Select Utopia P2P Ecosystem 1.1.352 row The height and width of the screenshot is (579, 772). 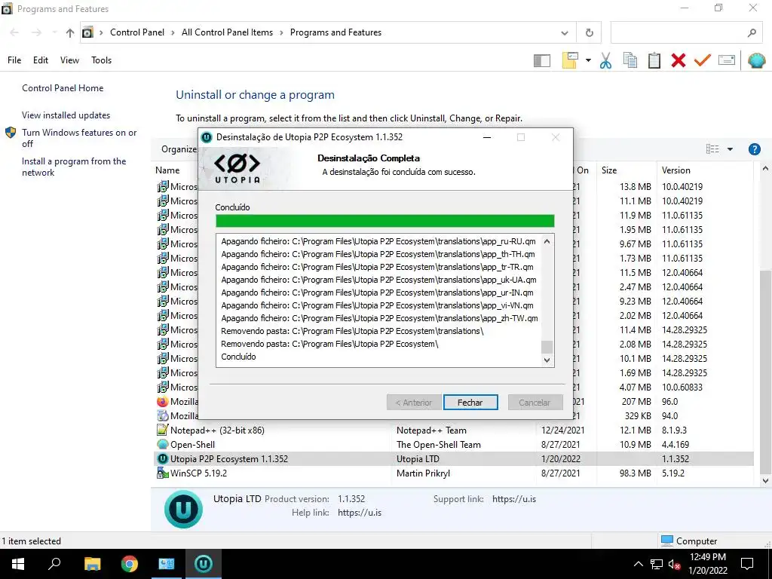pyautogui.click(x=453, y=459)
